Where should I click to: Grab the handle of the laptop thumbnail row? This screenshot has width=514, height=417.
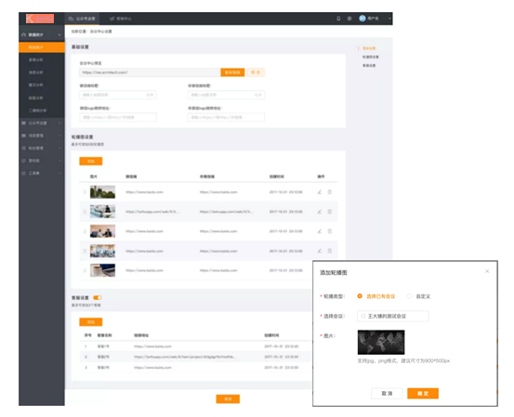85,270
